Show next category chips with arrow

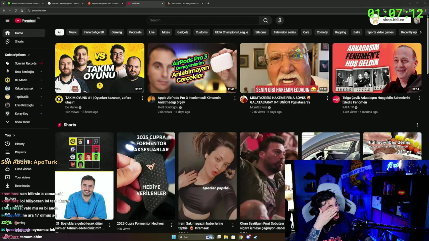pos(421,32)
